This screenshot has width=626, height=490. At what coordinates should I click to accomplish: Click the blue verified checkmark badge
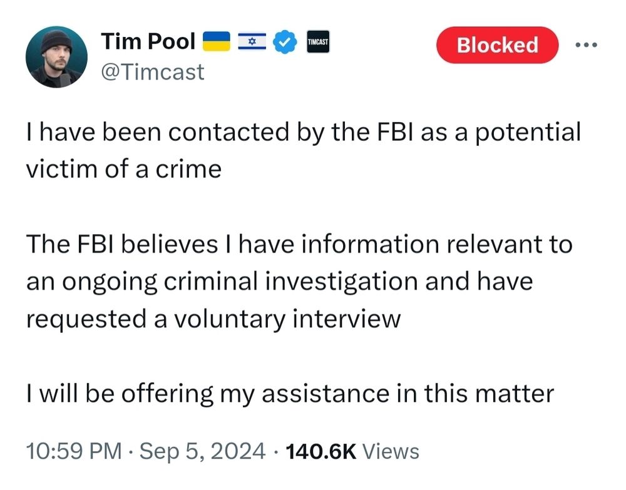(285, 41)
